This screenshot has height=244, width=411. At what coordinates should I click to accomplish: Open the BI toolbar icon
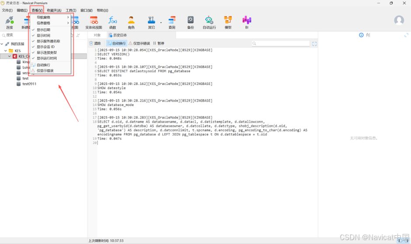click(x=247, y=22)
